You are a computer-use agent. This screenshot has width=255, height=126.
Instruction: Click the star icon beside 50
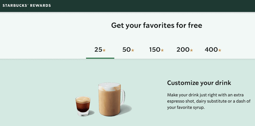(133, 50)
